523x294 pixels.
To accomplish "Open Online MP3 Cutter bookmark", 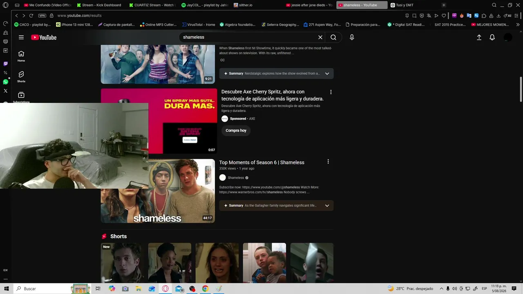I will click(x=158, y=24).
